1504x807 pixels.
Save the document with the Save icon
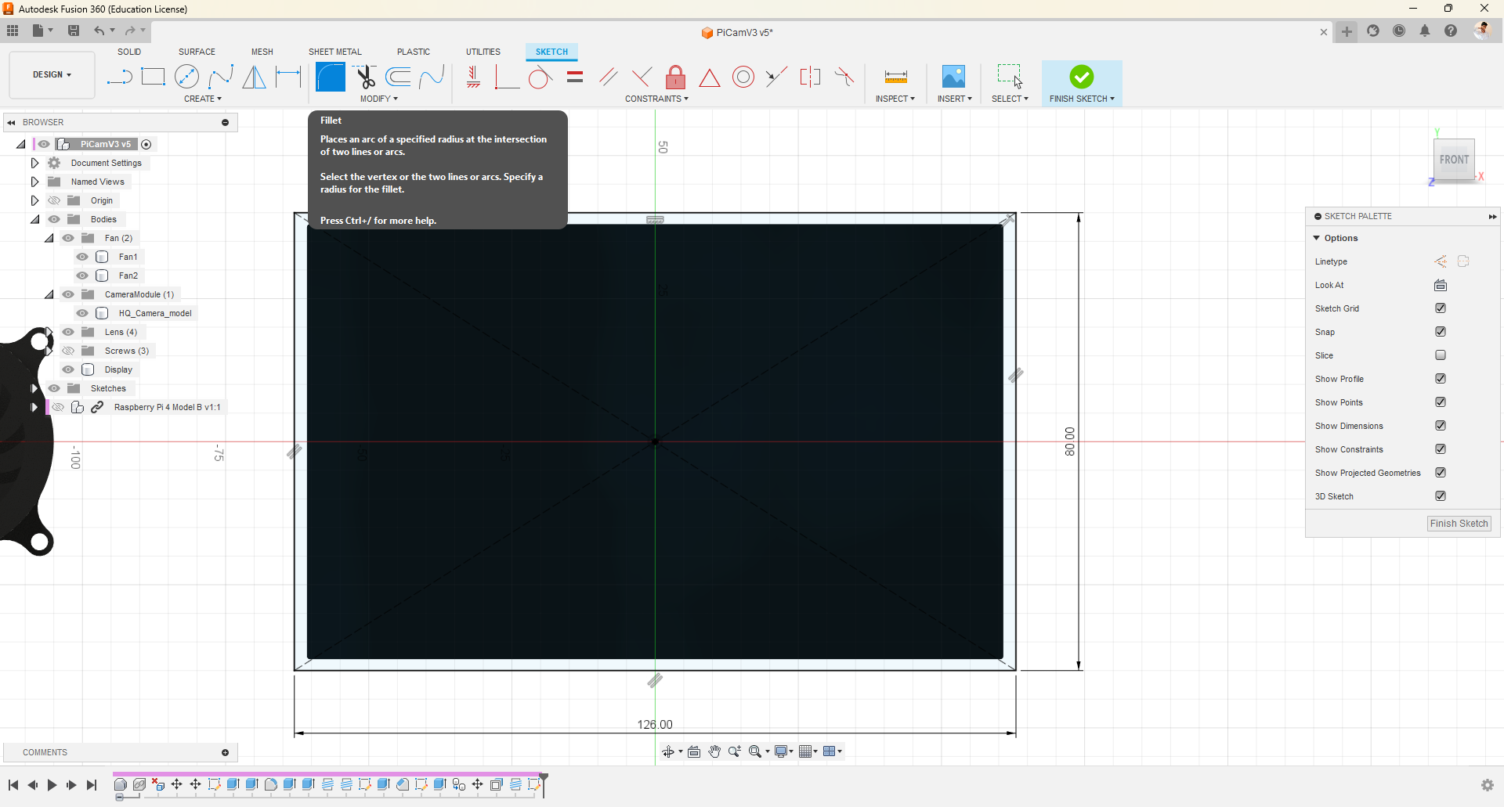click(74, 31)
